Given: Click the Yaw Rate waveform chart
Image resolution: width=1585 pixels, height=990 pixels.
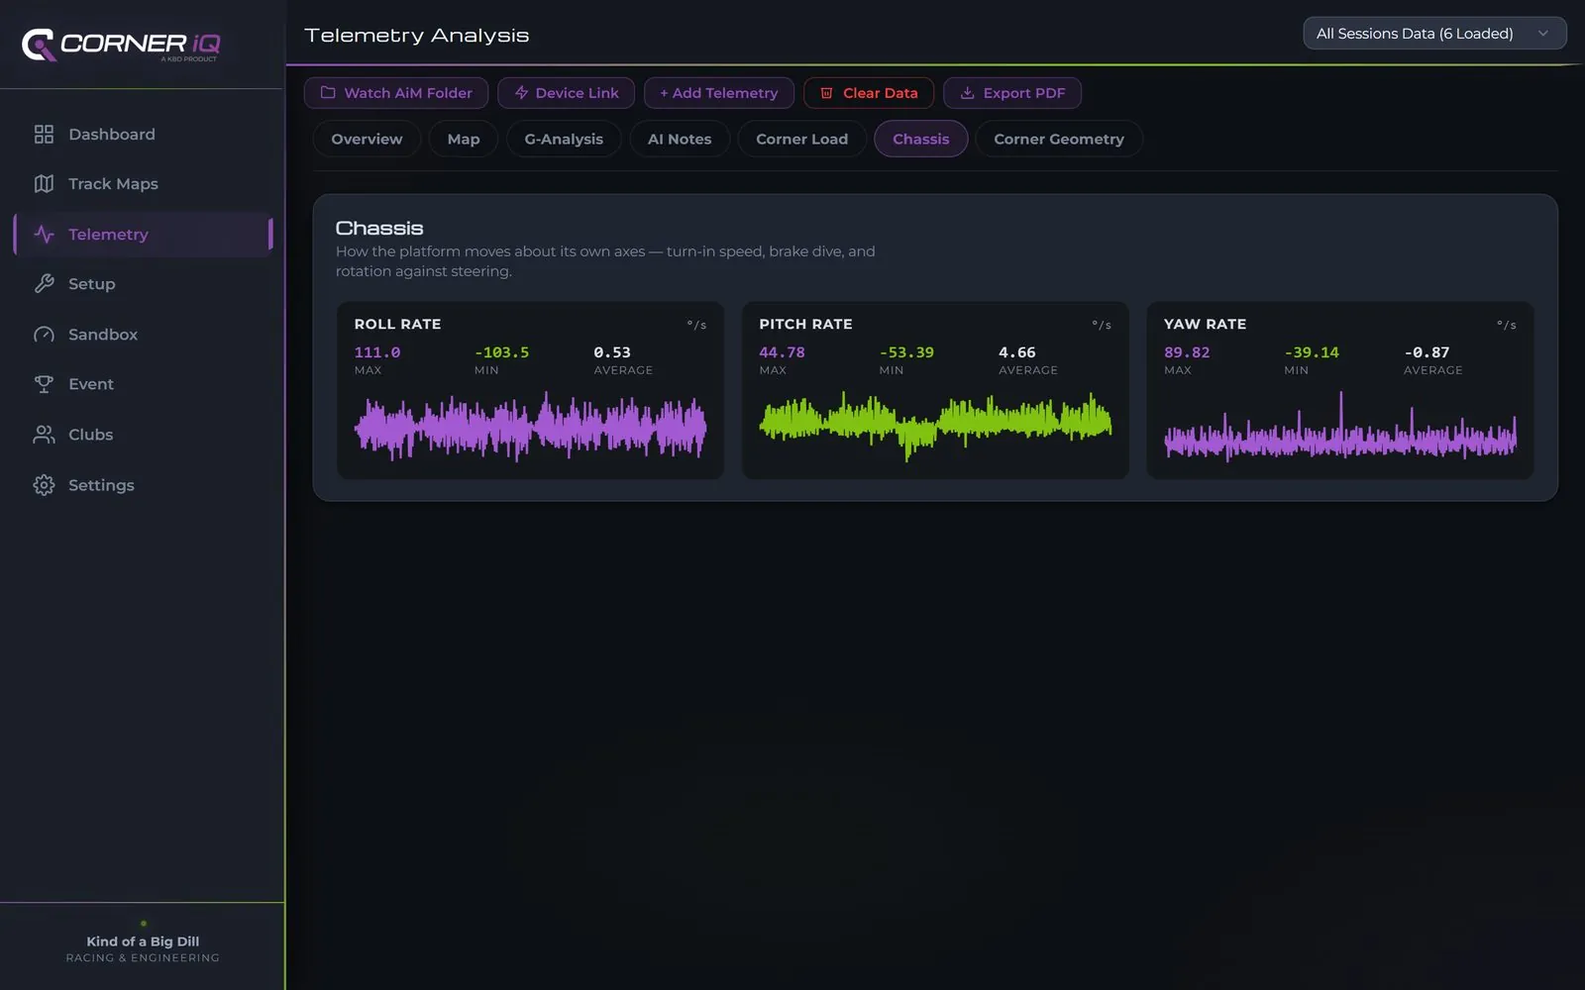Looking at the screenshot, I should point(1340,427).
